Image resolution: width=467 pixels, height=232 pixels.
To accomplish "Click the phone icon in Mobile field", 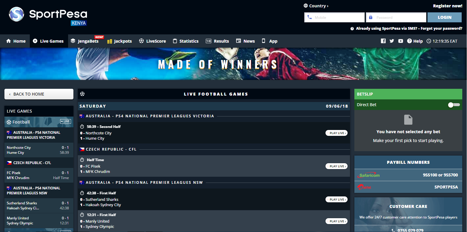I will click(310, 17).
